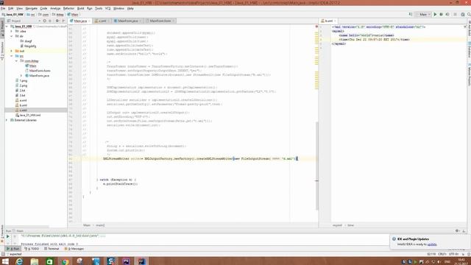
Task: Close the b.xml tab in right editor
Action: [335, 21]
